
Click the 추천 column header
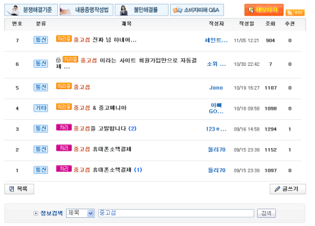(290, 23)
